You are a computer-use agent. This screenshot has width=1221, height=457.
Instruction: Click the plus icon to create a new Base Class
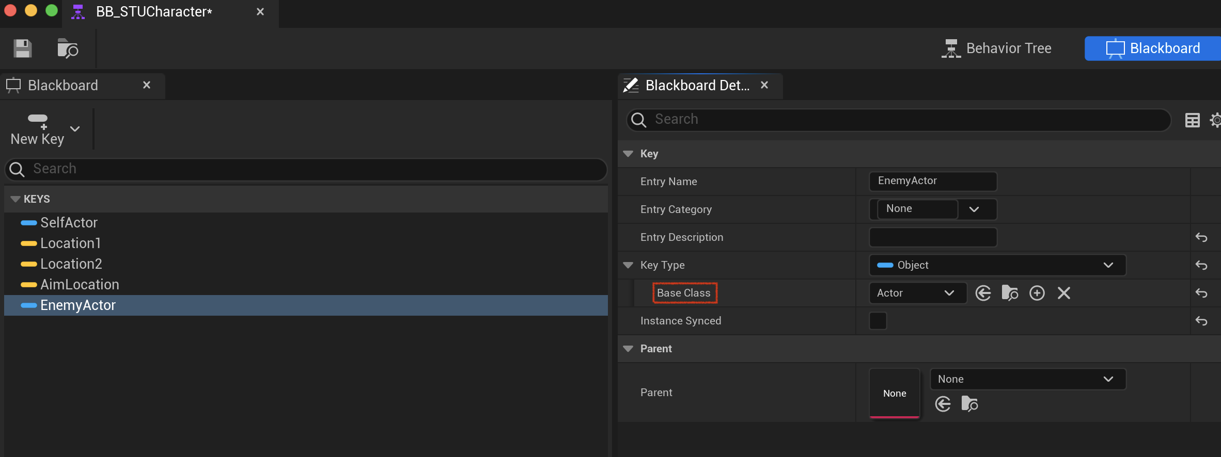tap(1037, 293)
